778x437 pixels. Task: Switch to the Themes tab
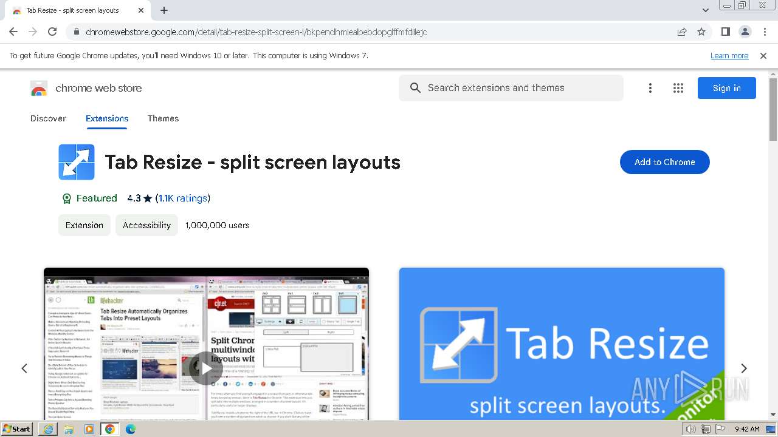(x=163, y=118)
